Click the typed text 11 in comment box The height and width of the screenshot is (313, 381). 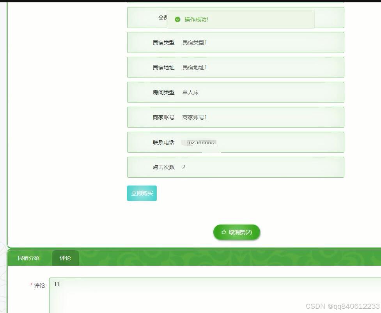[x=57, y=285]
